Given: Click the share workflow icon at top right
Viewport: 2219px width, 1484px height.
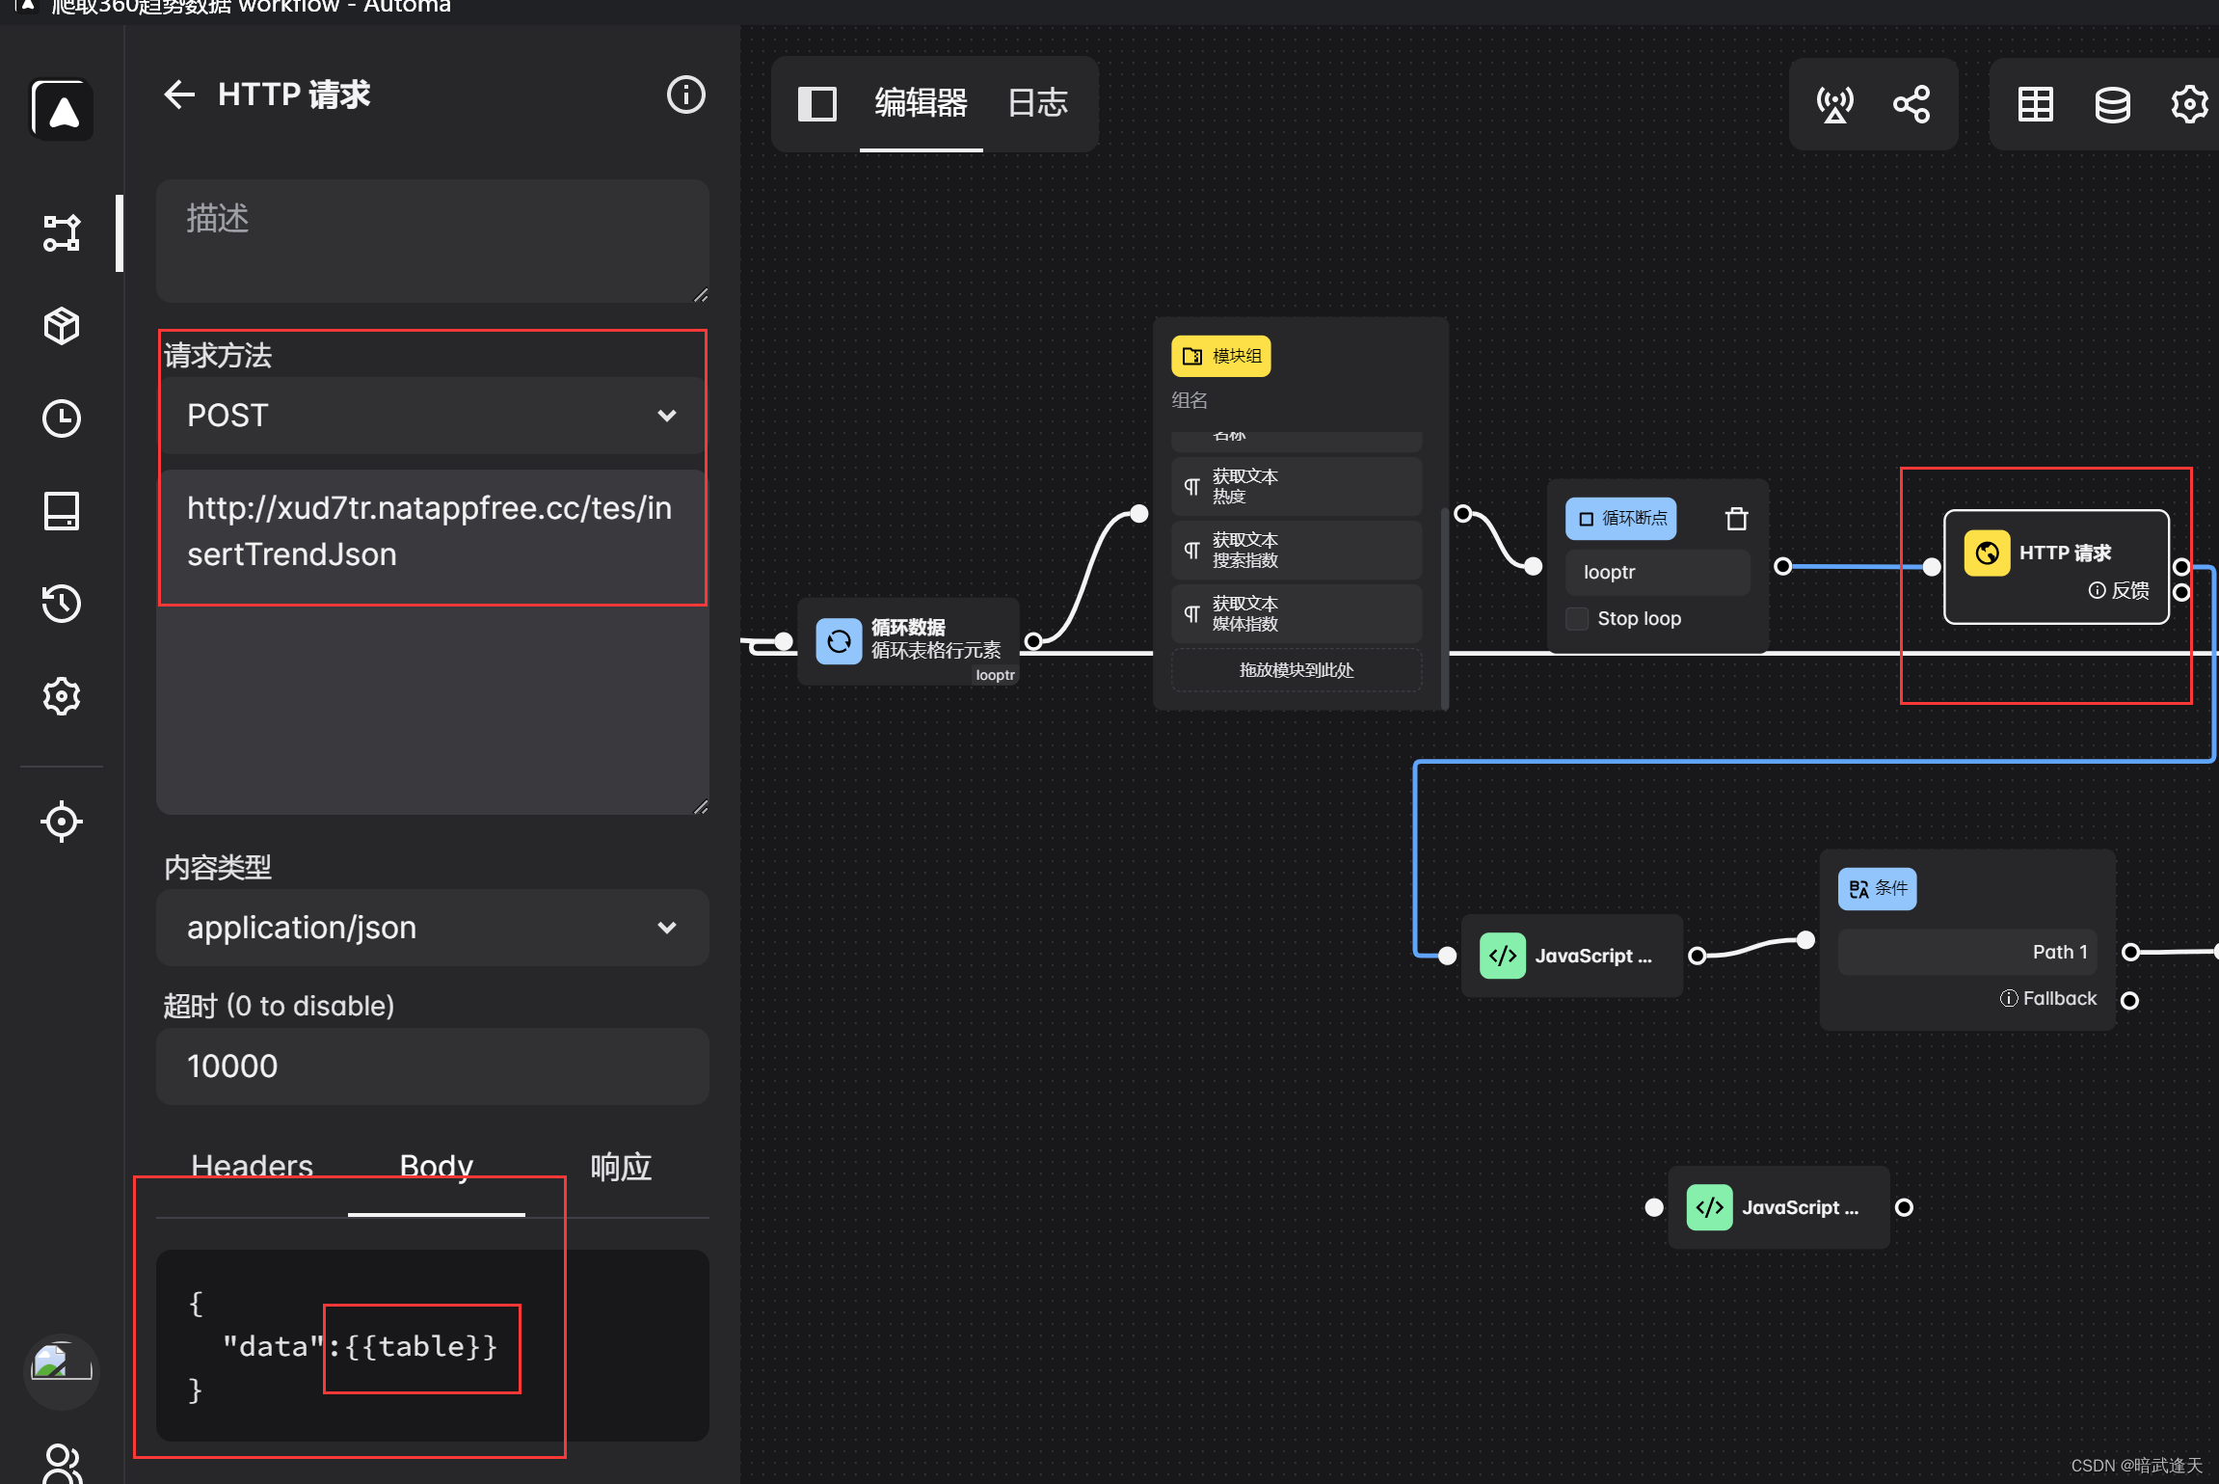Looking at the screenshot, I should pos(1912,103).
